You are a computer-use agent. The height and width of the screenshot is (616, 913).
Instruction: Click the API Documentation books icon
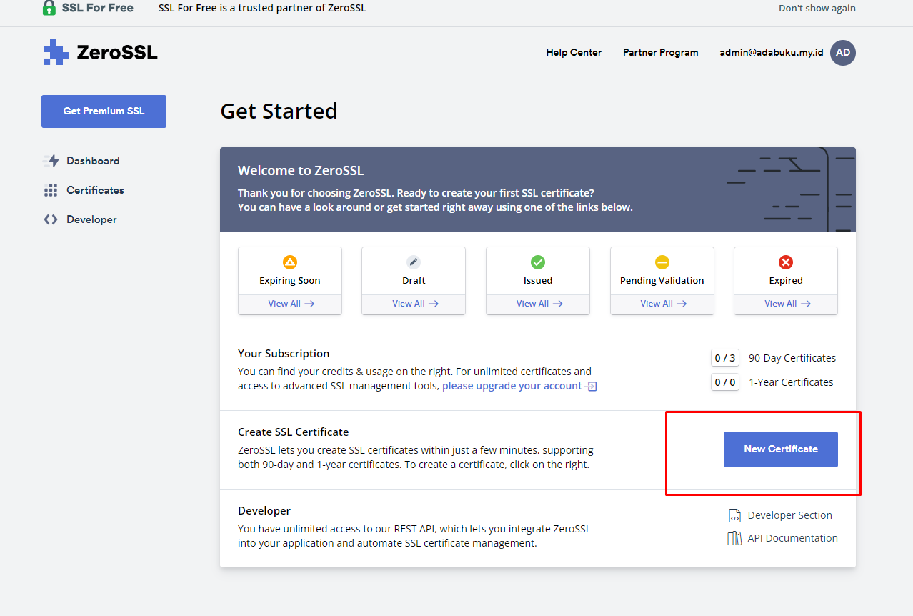(x=734, y=538)
